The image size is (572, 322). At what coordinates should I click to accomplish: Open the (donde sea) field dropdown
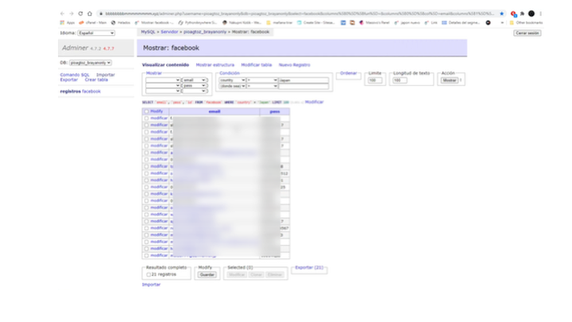point(232,86)
